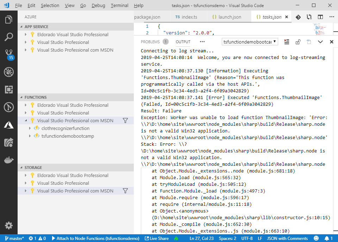Open the Help menu
This screenshot has height=242, width=338.
[x=139, y=5]
